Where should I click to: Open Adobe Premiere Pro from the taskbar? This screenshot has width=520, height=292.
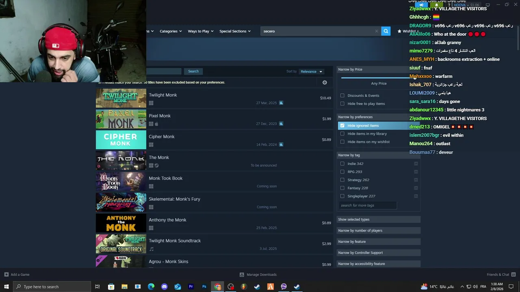coord(191,287)
